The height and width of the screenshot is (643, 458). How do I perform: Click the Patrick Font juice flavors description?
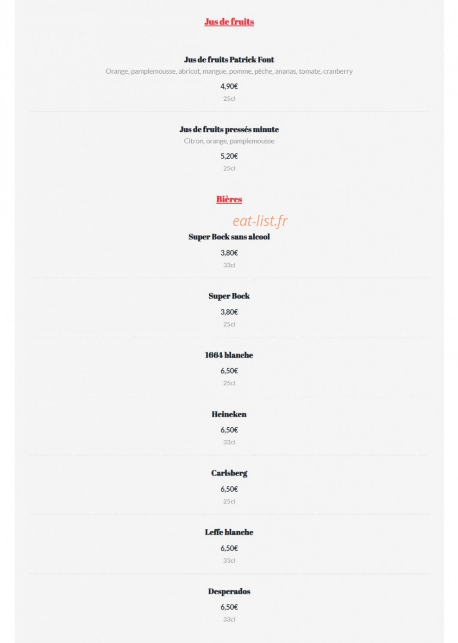tap(229, 71)
